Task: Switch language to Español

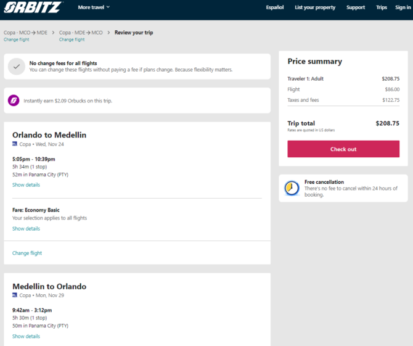Action: pyautogui.click(x=275, y=7)
